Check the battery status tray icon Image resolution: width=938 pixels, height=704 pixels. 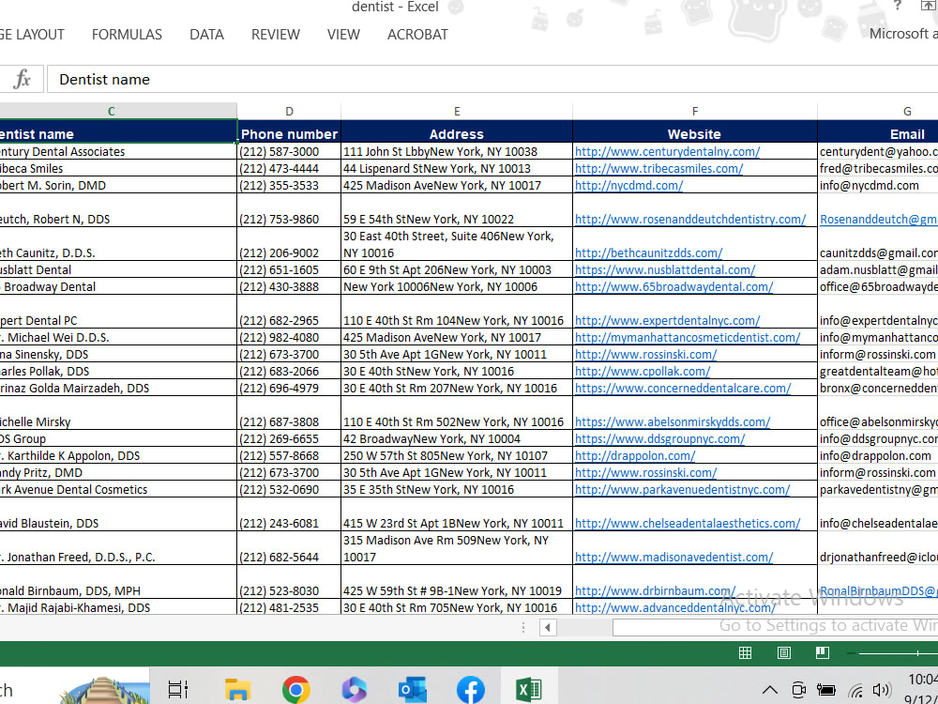pos(826,690)
